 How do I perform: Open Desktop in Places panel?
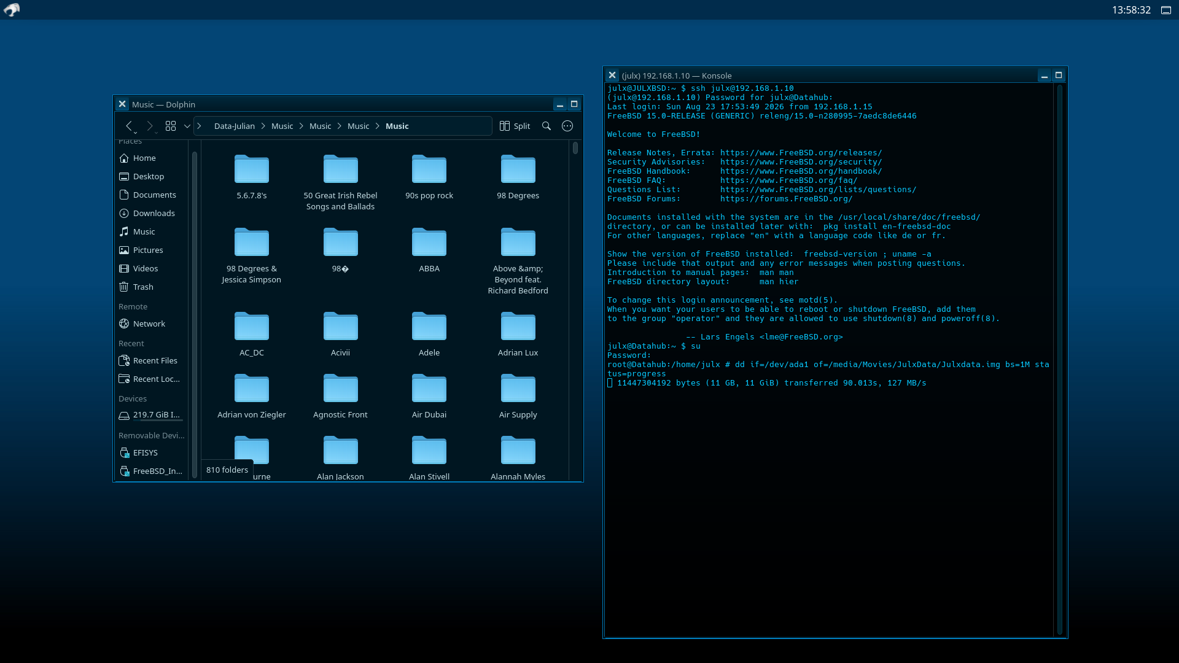151,176
